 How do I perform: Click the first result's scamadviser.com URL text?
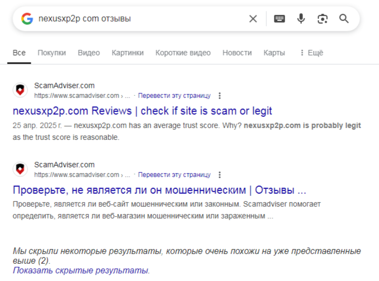[x=82, y=96]
